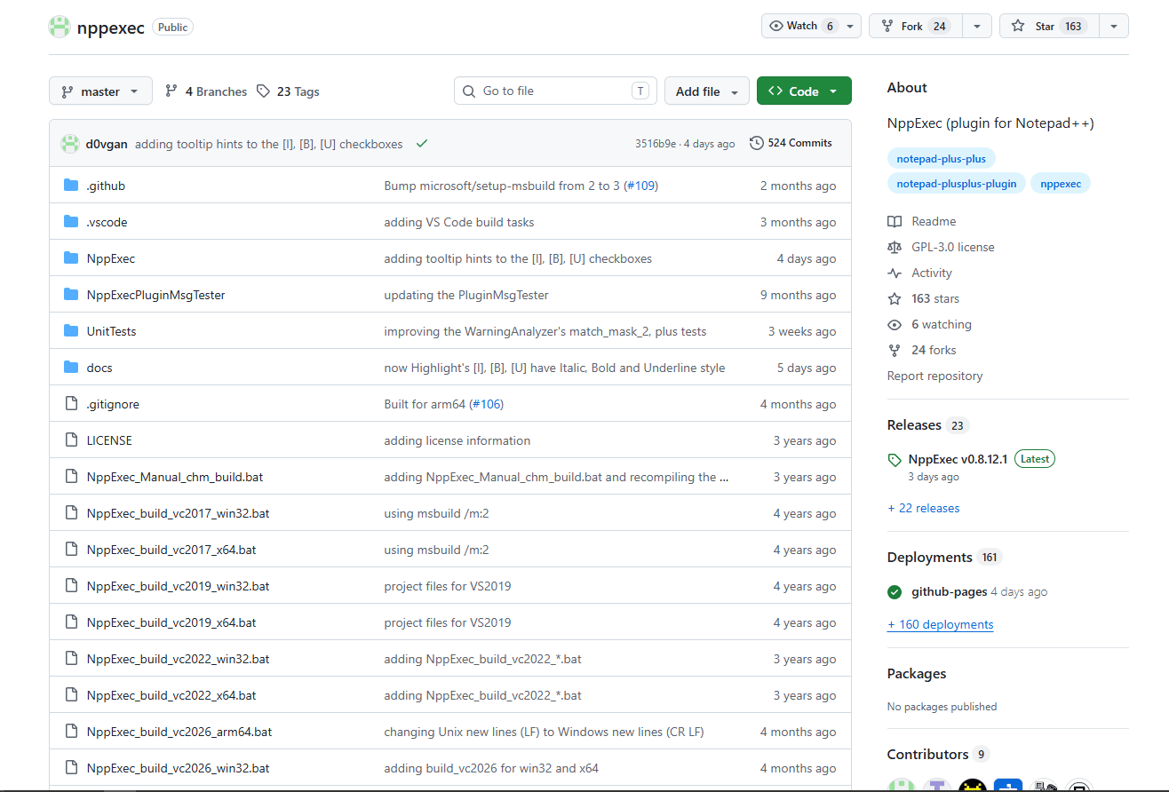Open the NppExec_build_vc2022_x64.bat file name

[x=171, y=695]
